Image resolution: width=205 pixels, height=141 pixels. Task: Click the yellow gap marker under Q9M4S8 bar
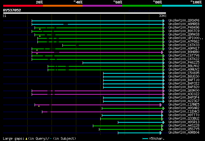40,36
